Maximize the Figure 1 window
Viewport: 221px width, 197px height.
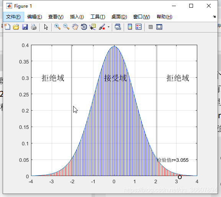click(191, 6)
